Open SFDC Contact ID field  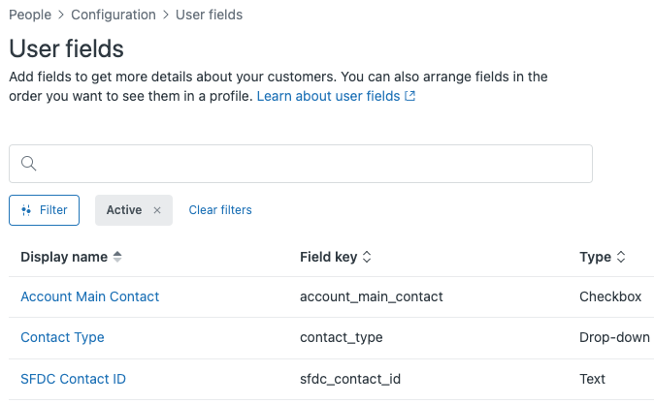[x=73, y=379]
